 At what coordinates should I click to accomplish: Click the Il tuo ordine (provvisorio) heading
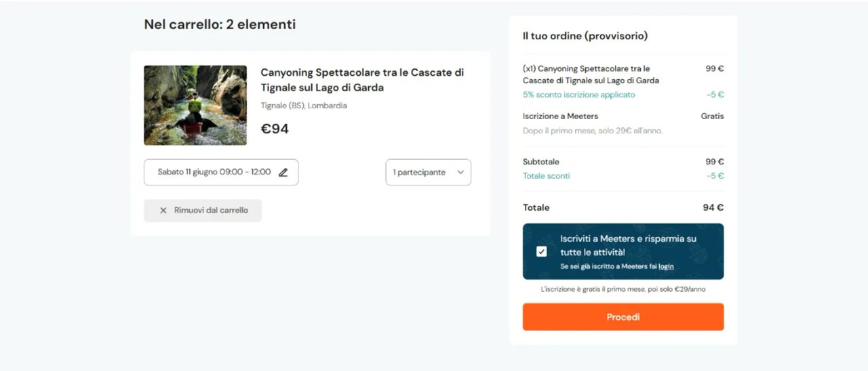tap(585, 36)
